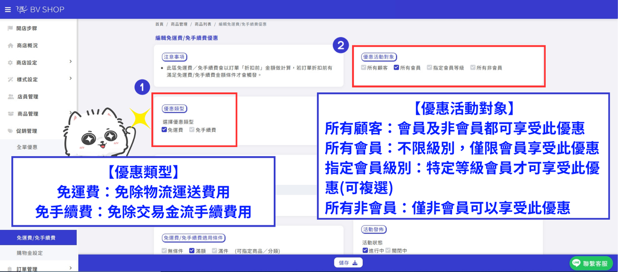Go to 商店概況 using the home icon
The image size is (618, 272).
point(10,46)
